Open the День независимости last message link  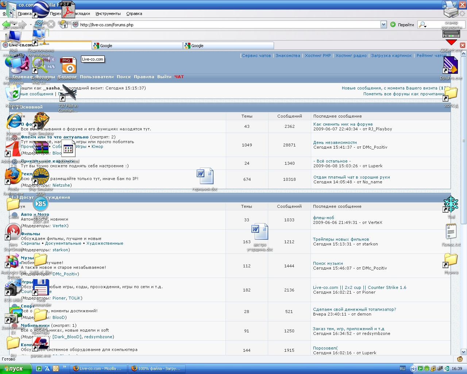pyautogui.click(x=335, y=142)
